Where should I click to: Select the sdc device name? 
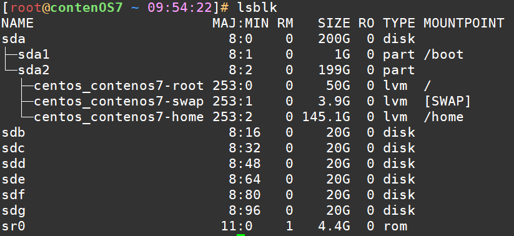point(14,148)
